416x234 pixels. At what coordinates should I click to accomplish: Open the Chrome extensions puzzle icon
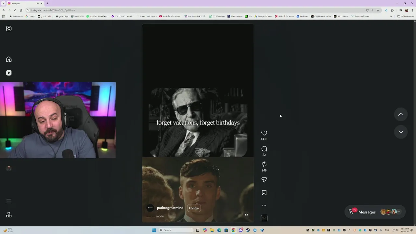(392, 10)
